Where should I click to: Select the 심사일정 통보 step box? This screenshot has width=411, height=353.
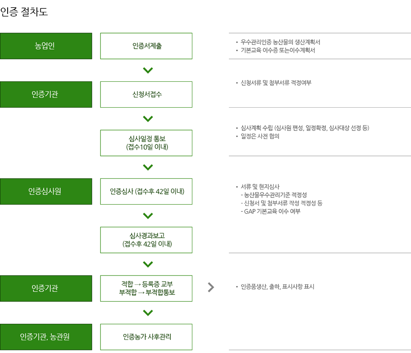146,143
